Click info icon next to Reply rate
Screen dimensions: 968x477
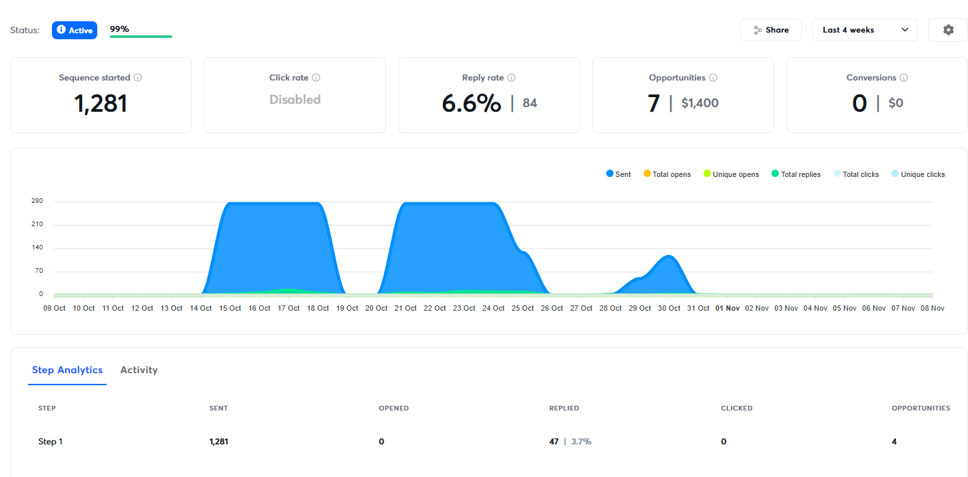tap(512, 78)
